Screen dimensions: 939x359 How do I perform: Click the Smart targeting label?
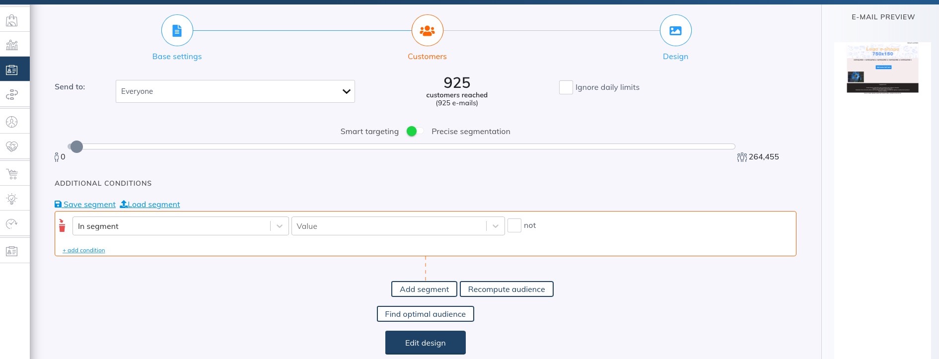(x=369, y=132)
